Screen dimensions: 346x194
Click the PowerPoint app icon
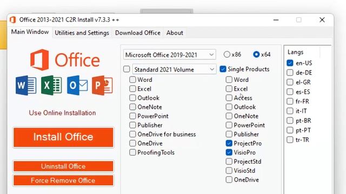[x=102, y=85]
